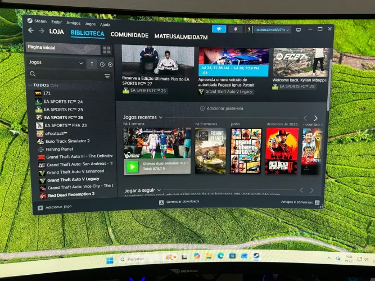
Task: Switch to the COMUNIDADE tab
Action: point(129,35)
